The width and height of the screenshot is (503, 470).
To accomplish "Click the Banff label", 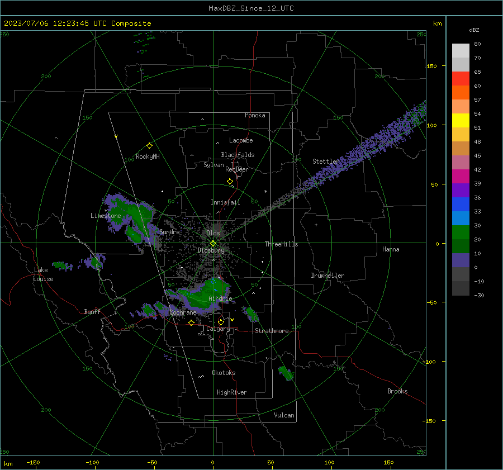I will [x=92, y=311].
